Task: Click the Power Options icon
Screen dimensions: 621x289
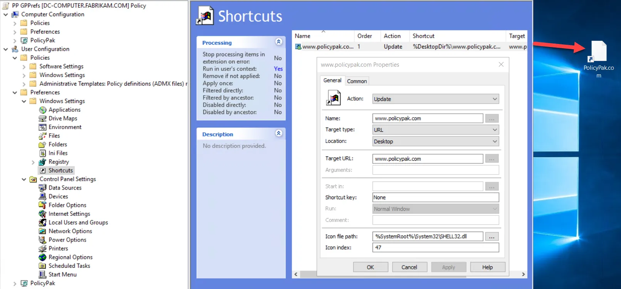Action: click(42, 240)
